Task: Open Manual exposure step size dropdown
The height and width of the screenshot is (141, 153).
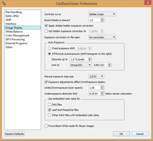Action: click(96, 76)
